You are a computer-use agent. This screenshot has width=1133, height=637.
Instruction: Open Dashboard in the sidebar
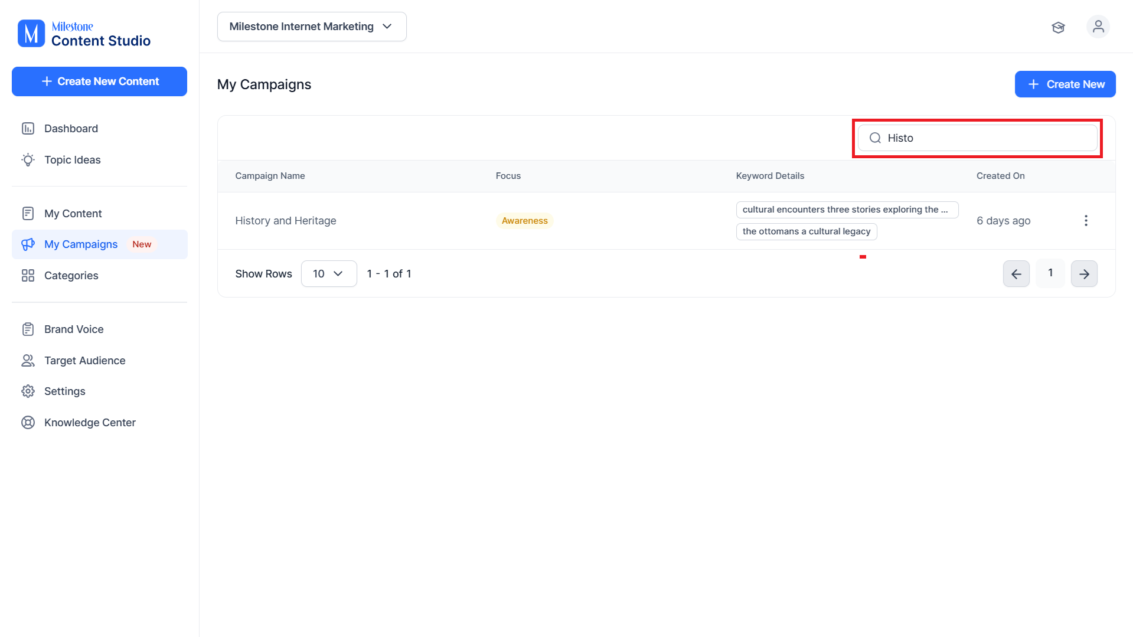point(99,129)
